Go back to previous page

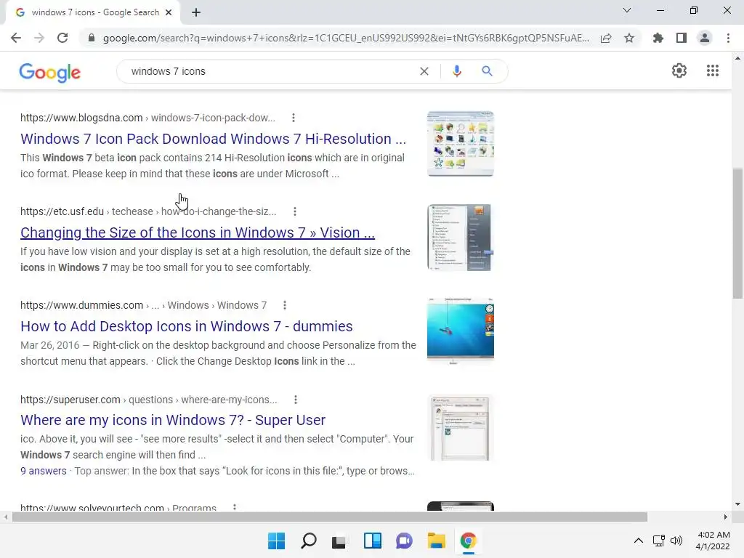tap(16, 38)
